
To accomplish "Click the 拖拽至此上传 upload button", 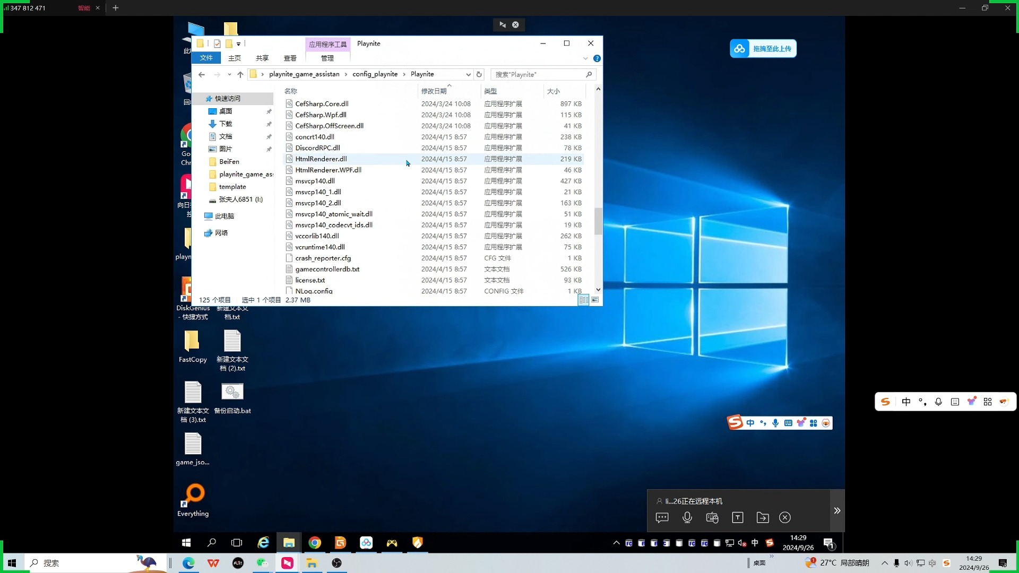I will point(763,49).
